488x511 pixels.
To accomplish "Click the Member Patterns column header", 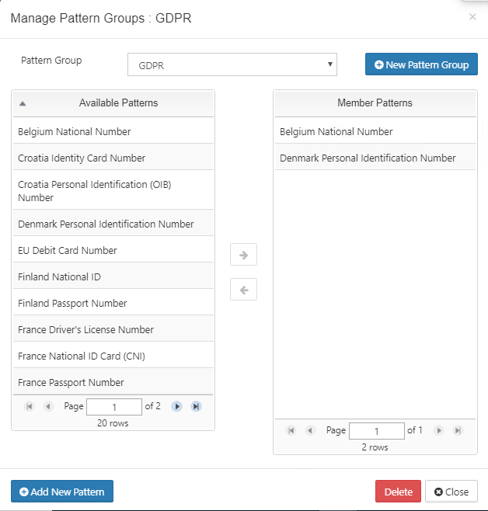I will (375, 103).
